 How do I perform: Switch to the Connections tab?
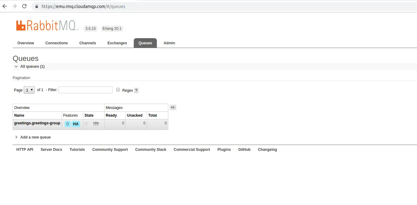pyautogui.click(x=56, y=43)
